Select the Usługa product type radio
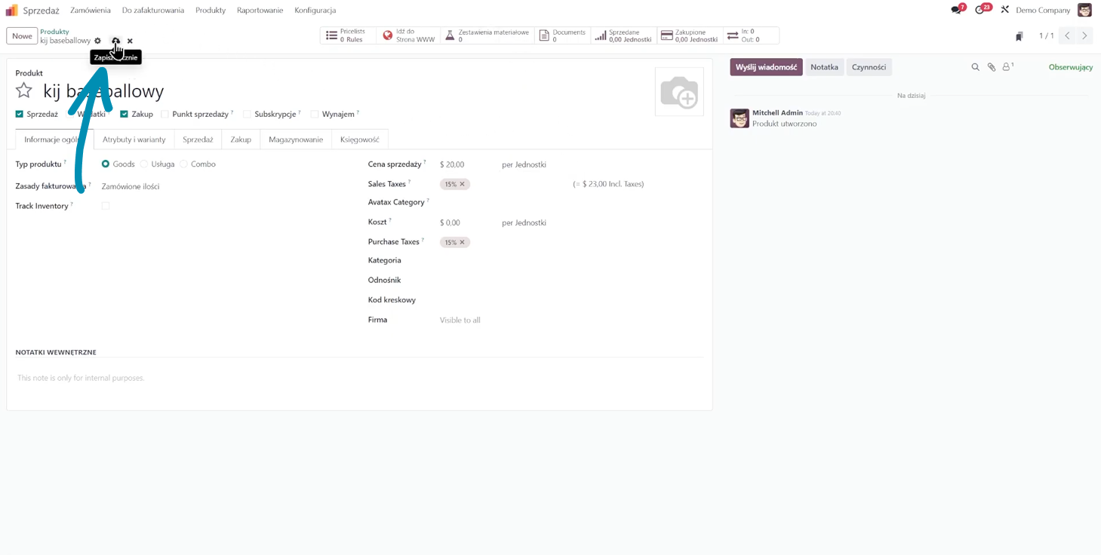The width and height of the screenshot is (1101, 555). (144, 164)
